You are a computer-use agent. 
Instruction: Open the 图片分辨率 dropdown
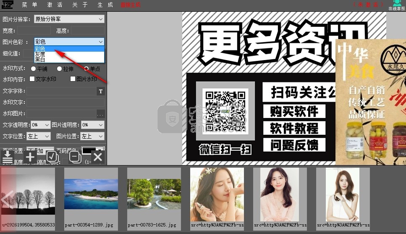tap(69, 19)
